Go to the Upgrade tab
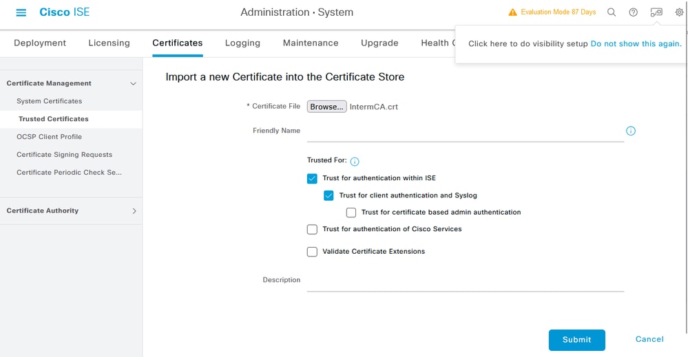This screenshot has height=357, width=688. tap(379, 43)
